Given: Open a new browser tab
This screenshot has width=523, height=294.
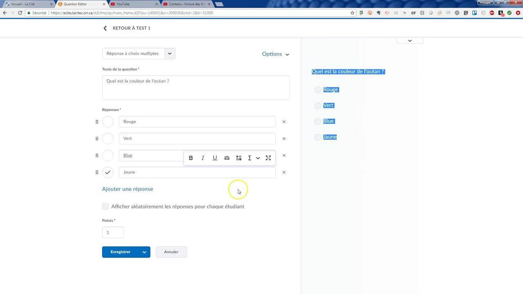Looking at the screenshot, I should pos(219,4).
